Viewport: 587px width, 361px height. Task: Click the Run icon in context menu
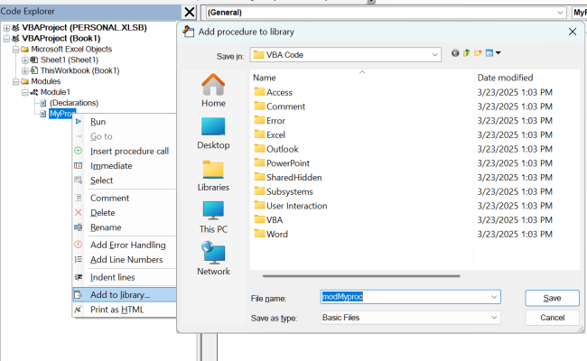(x=79, y=122)
